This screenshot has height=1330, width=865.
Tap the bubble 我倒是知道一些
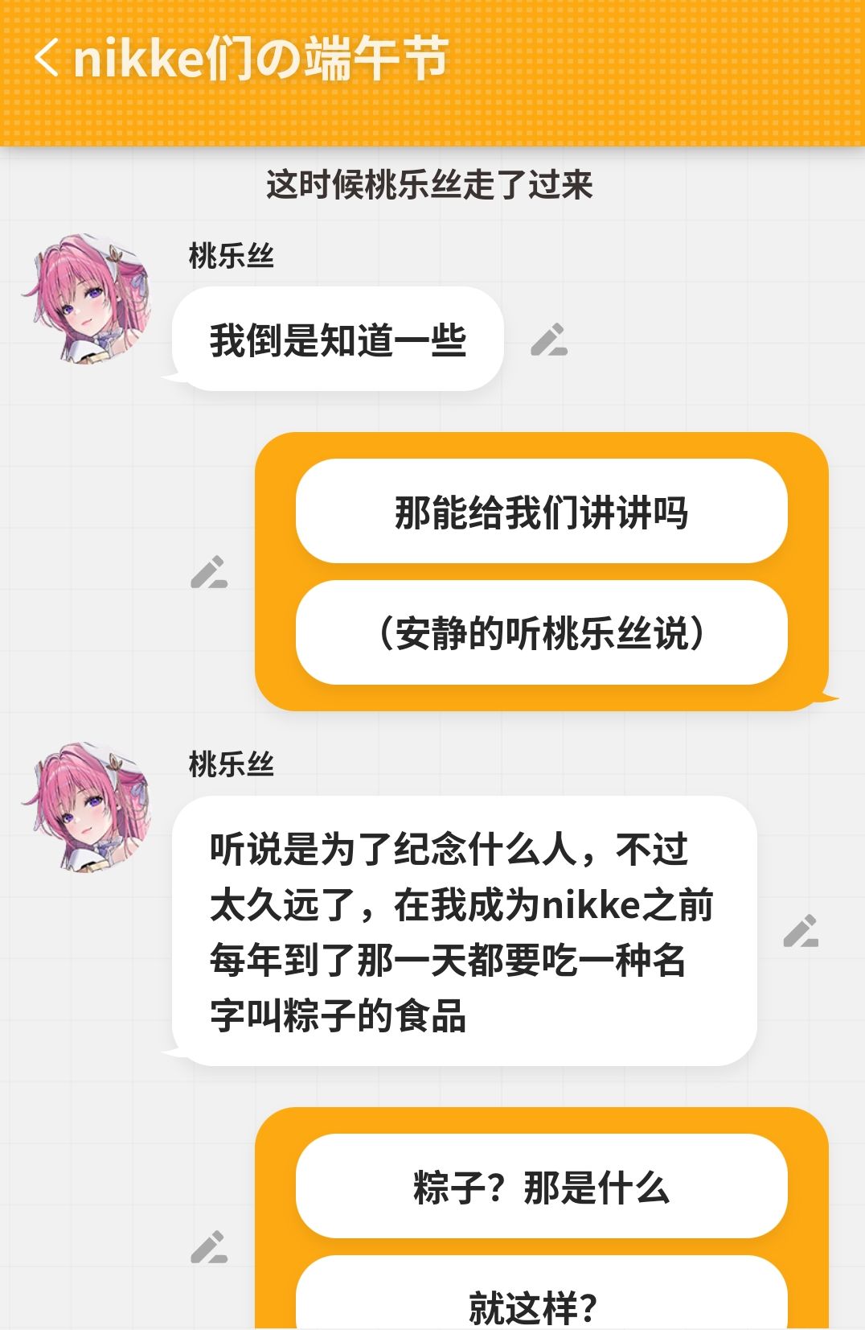(338, 340)
